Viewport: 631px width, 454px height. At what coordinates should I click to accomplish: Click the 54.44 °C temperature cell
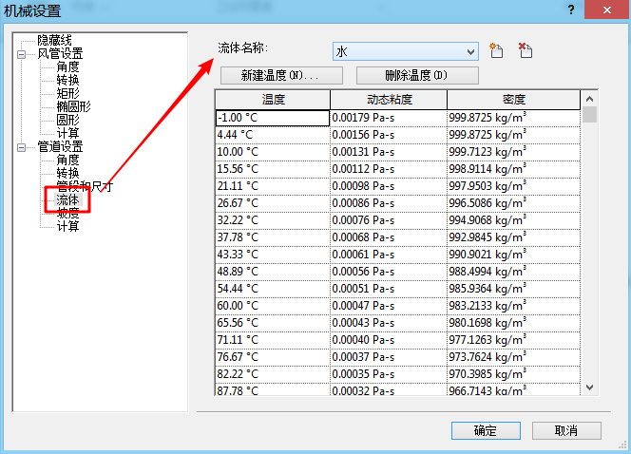click(x=273, y=289)
